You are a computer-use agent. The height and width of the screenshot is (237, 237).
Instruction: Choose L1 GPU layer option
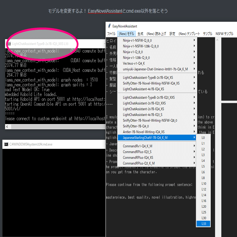click(203, 143)
